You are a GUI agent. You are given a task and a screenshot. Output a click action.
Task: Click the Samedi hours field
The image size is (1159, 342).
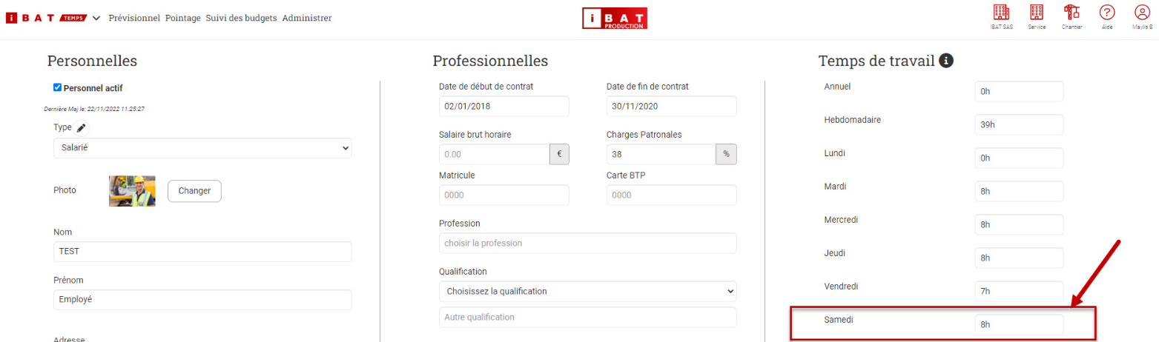click(1019, 324)
